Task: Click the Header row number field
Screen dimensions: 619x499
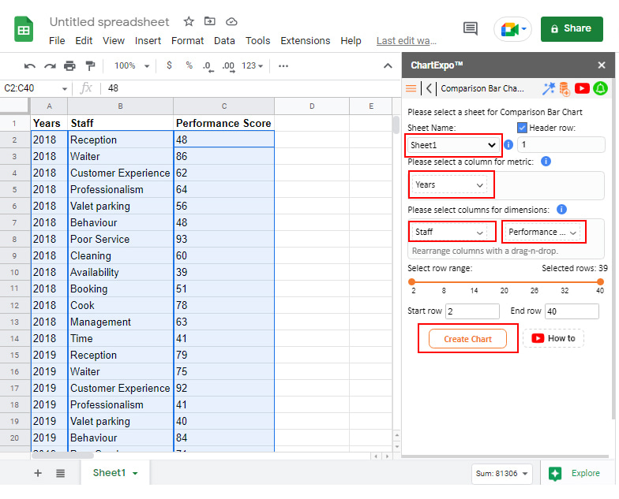Action: (x=561, y=145)
